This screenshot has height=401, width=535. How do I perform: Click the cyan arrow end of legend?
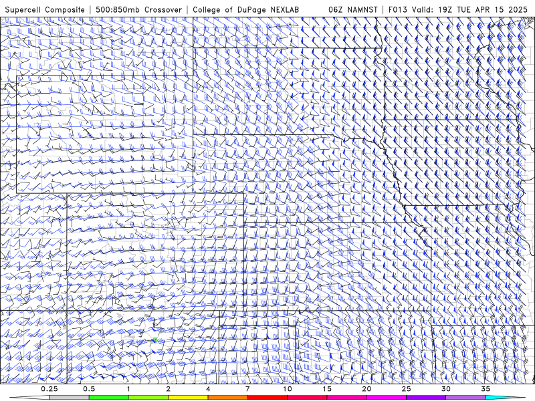(x=506, y=398)
